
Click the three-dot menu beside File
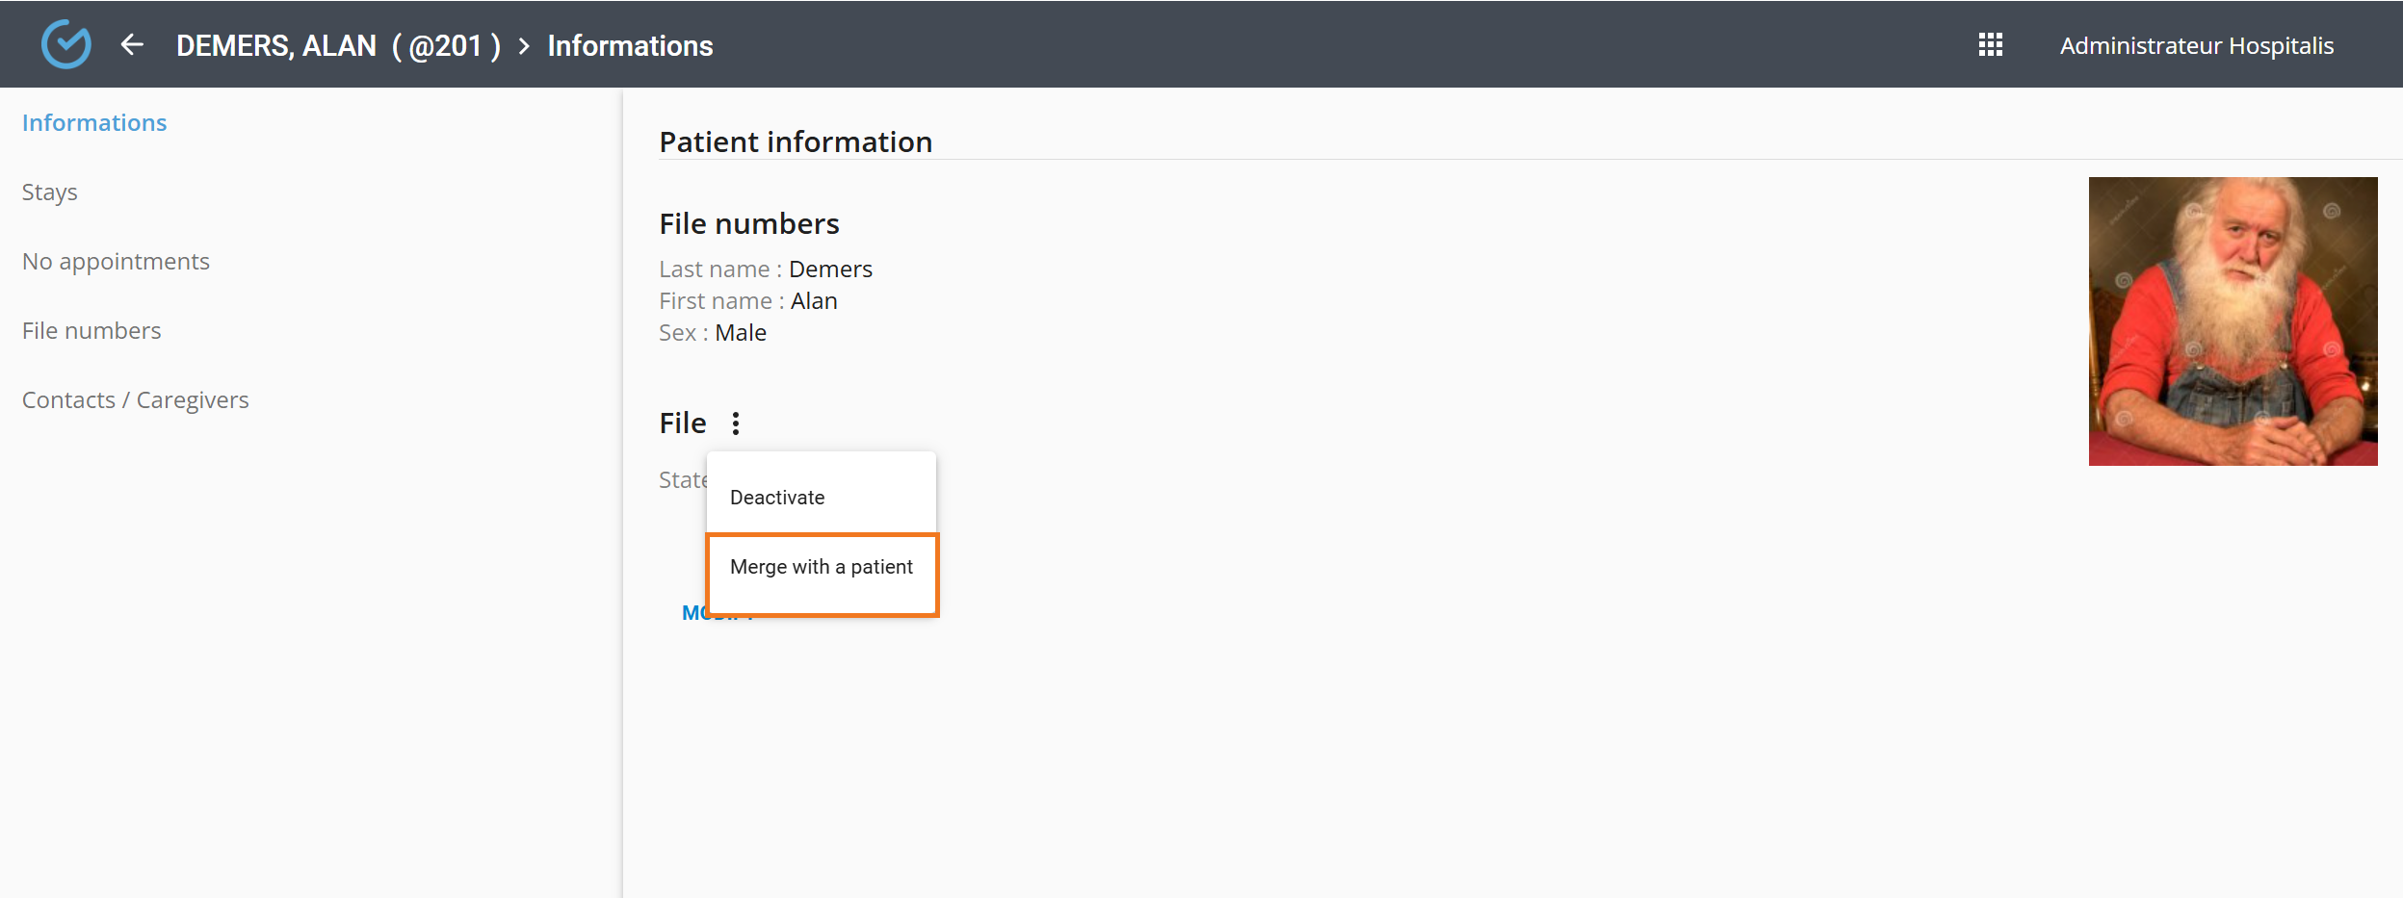pyautogui.click(x=736, y=423)
